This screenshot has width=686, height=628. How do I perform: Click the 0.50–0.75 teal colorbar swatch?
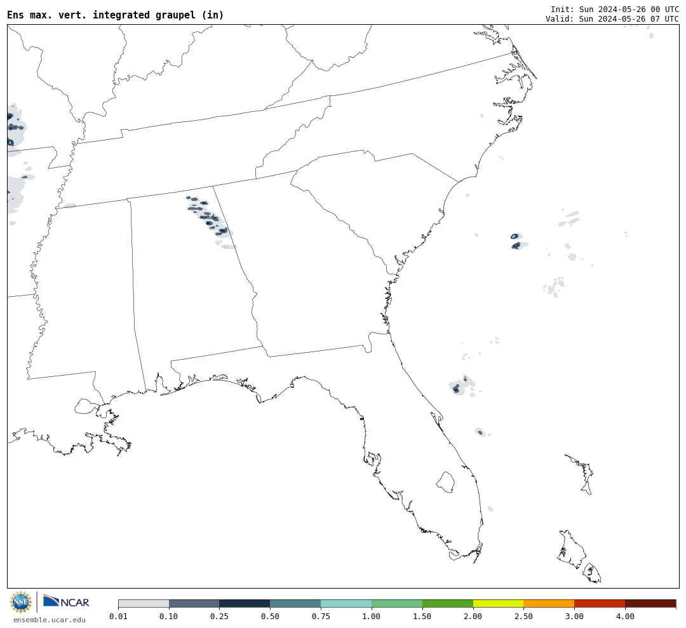296,603
